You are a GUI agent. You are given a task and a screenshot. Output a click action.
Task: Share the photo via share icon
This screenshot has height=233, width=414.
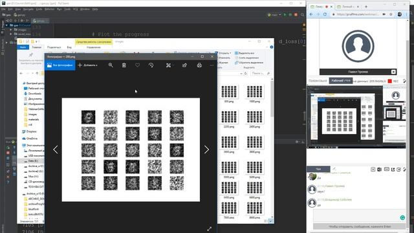[184, 65]
